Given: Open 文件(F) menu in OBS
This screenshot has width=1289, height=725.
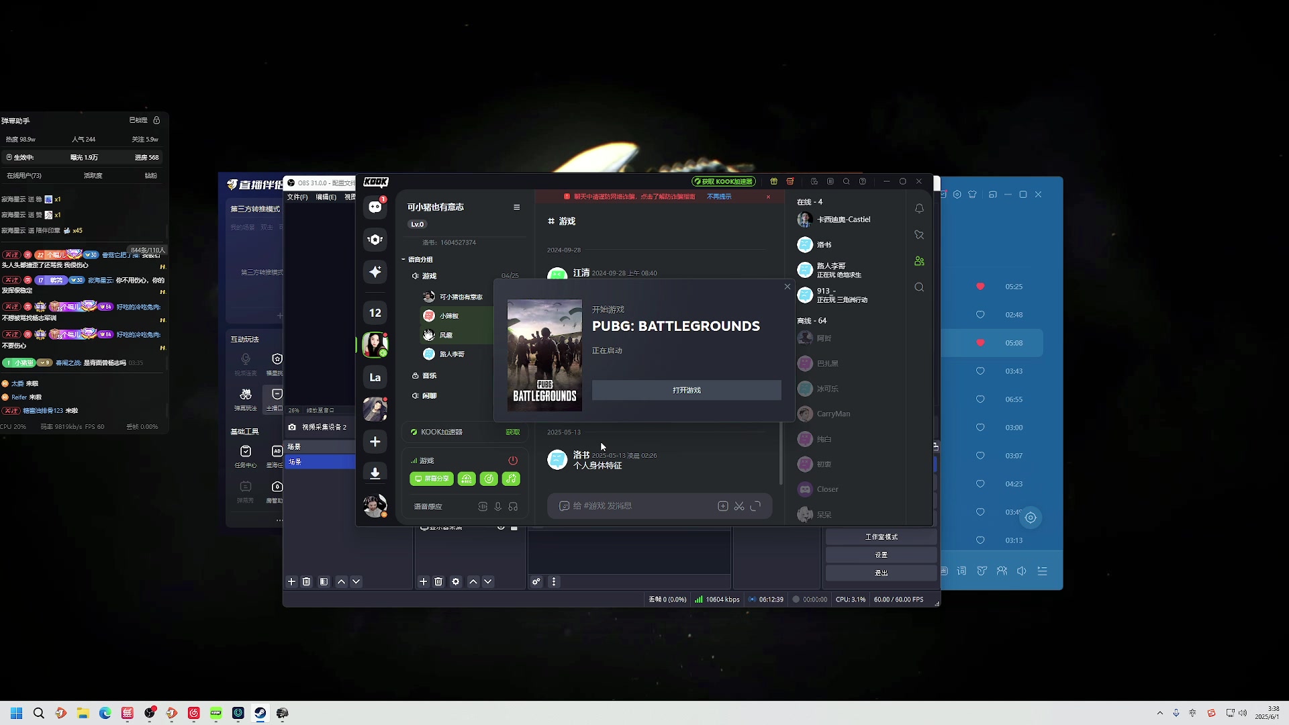Looking at the screenshot, I should tap(297, 197).
